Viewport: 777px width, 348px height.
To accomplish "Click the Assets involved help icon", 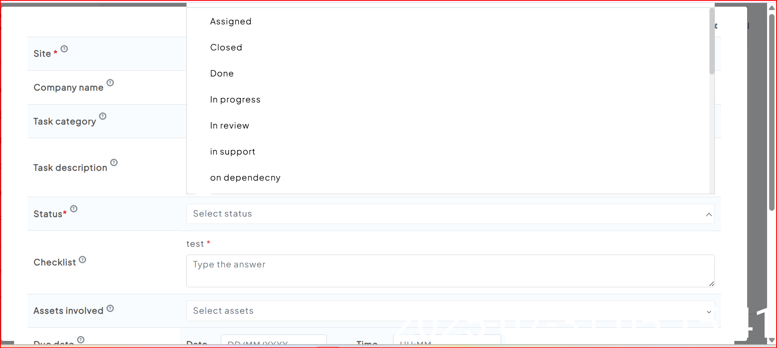I will (x=110, y=308).
